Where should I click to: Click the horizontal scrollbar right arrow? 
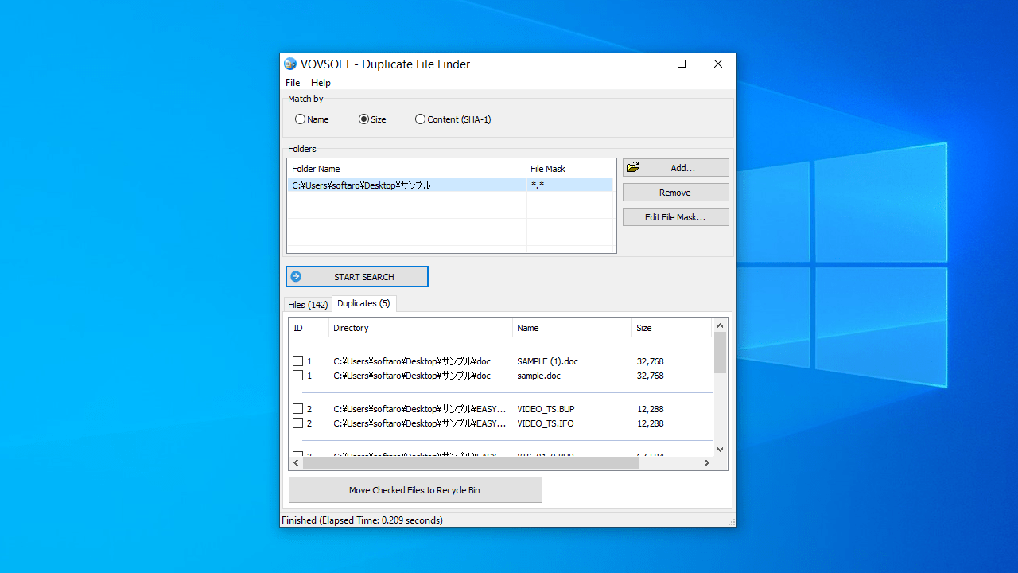[x=706, y=462]
